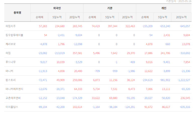Click the value 13,111 in 마니커에프앤지 row
This screenshot has height=115, width=194.
pos(166,89)
